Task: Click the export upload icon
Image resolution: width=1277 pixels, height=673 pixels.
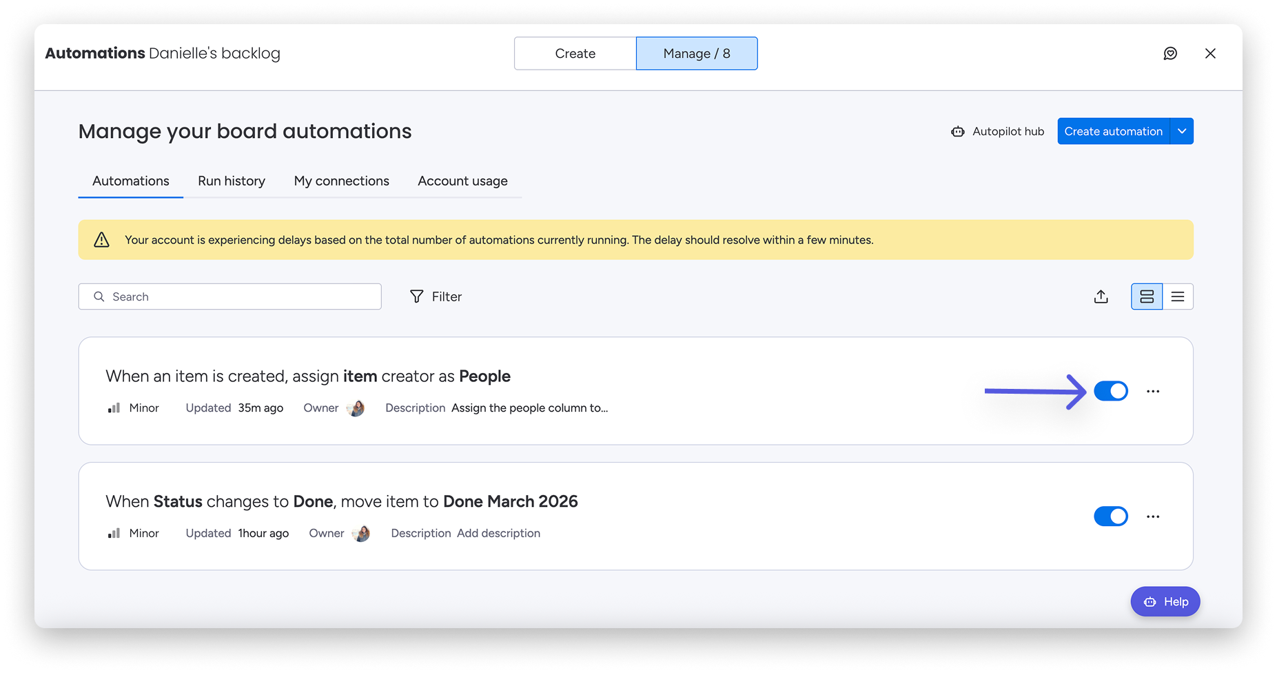Action: [1101, 297]
